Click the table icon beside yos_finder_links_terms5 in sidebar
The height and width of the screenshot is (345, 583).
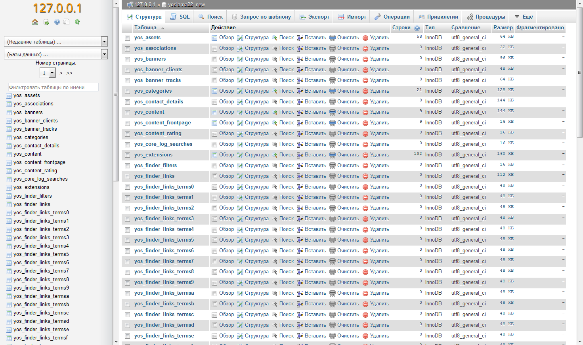coord(9,254)
